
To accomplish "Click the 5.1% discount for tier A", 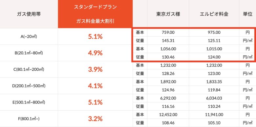I will pyautogui.click(x=96, y=37).
